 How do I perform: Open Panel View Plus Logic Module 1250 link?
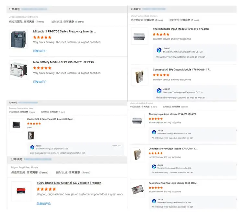coord(173,183)
